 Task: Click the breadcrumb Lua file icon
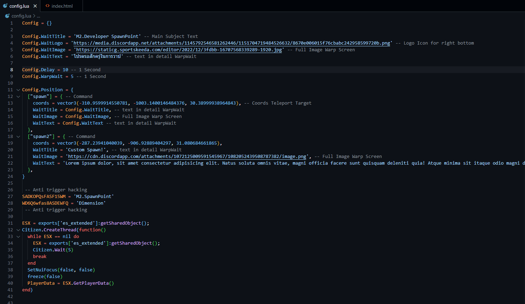tap(7, 16)
